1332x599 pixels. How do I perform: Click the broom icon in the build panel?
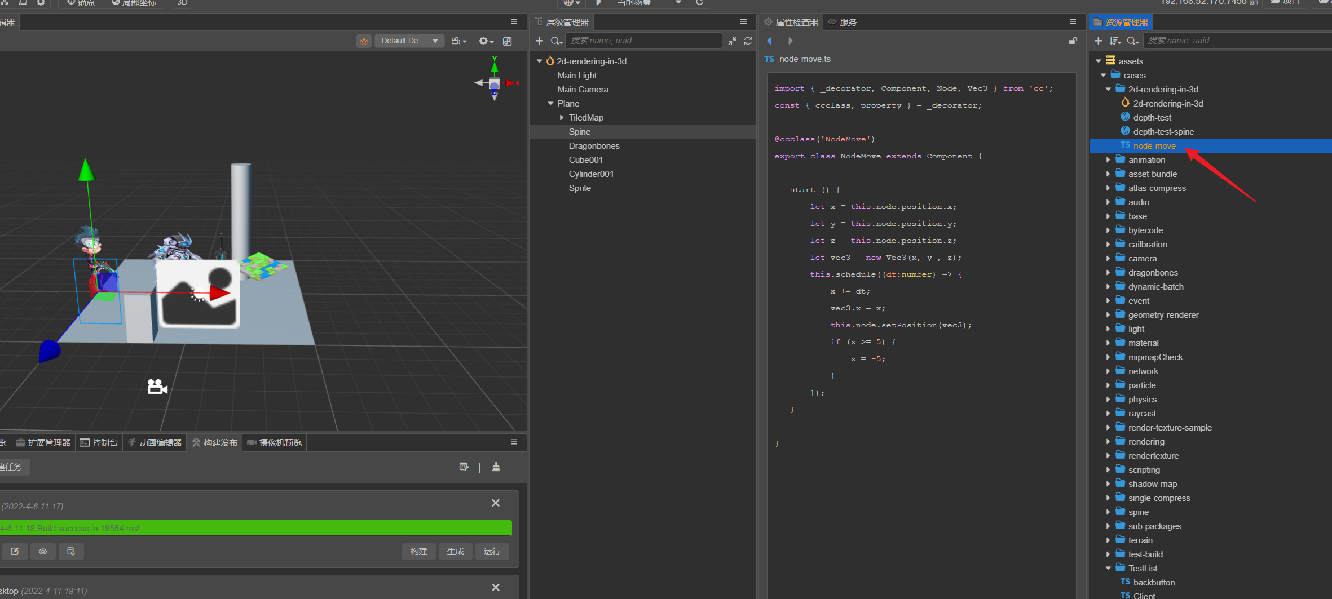pyautogui.click(x=496, y=467)
